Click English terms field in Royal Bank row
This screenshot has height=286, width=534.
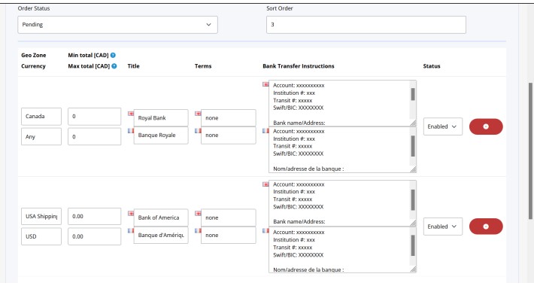point(228,118)
